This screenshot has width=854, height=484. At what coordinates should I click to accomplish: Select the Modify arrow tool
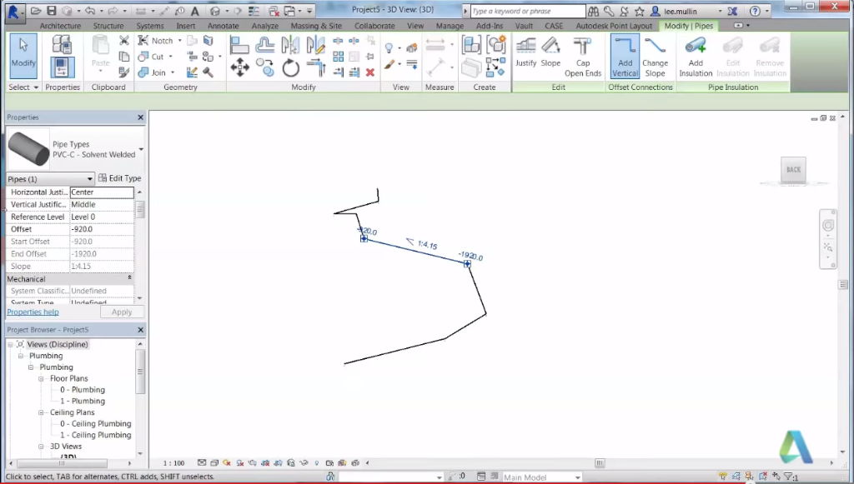23,56
